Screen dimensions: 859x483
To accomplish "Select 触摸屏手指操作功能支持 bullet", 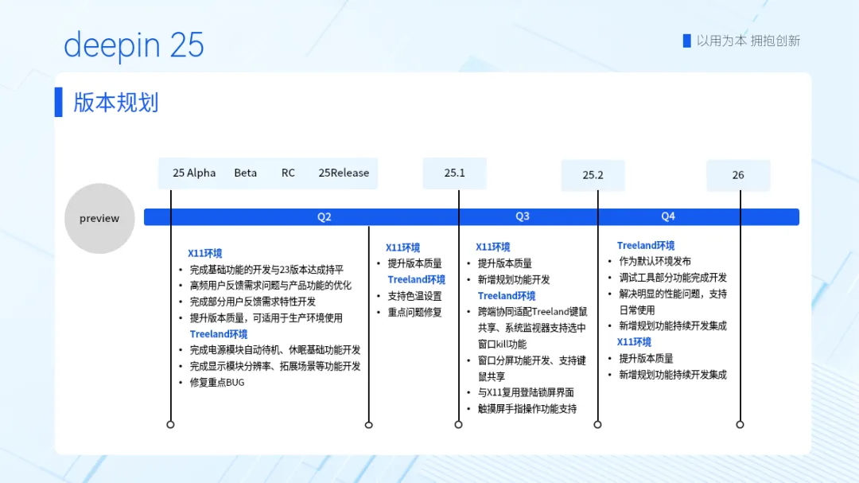I will (x=527, y=409).
